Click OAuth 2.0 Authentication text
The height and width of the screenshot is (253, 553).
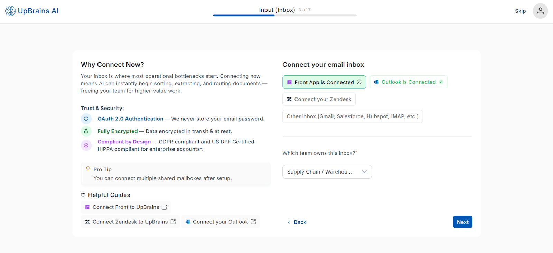[x=130, y=119]
